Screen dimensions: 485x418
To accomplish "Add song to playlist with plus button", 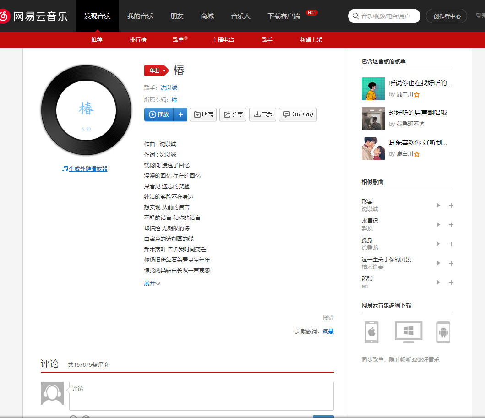I will coord(180,114).
